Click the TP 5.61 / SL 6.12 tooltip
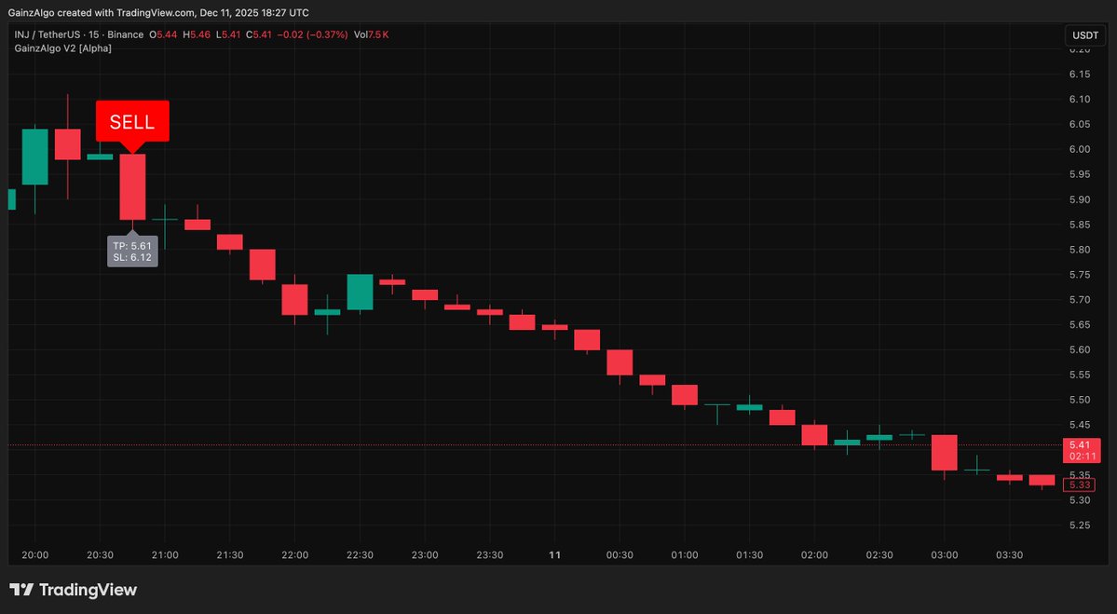 click(134, 252)
